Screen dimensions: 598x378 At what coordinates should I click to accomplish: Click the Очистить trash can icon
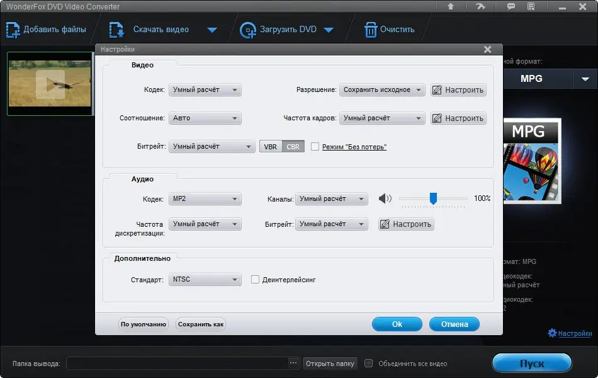click(371, 30)
